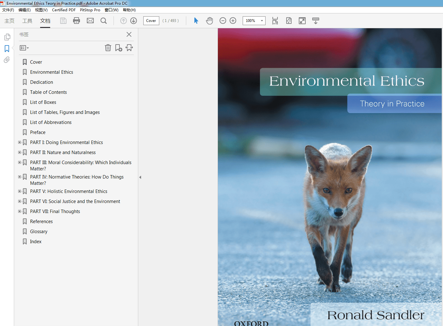Open Page Thumbnails panel
Viewport: 443px width, 326px height.
7,37
